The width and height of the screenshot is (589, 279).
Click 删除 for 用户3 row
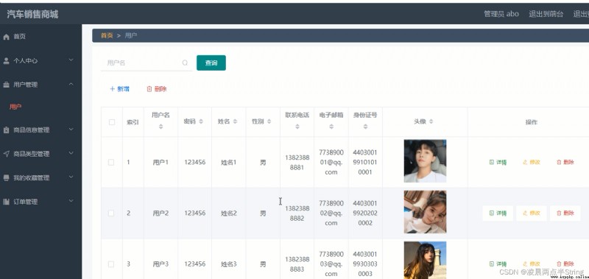tap(565, 264)
